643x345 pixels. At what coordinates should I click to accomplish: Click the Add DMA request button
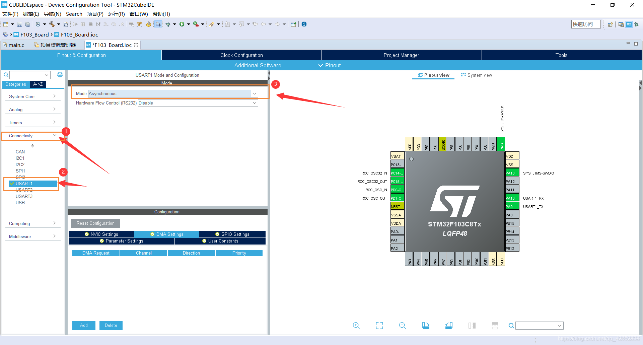pyautogui.click(x=84, y=325)
